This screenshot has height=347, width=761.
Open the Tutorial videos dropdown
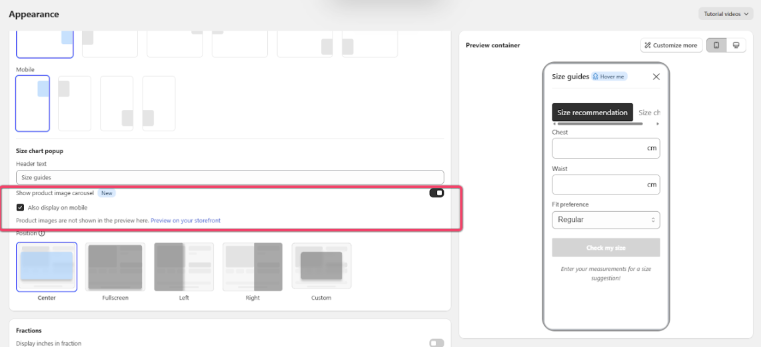[726, 14]
